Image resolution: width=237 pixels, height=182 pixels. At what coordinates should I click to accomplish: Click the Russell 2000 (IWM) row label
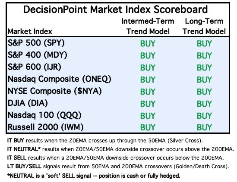pos(45,127)
